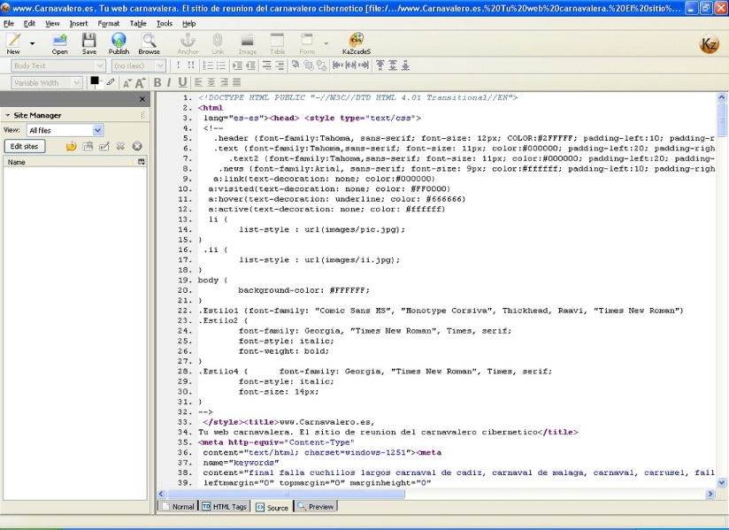Switch to the Preview tab
The image size is (729, 530).
(x=316, y=507)
